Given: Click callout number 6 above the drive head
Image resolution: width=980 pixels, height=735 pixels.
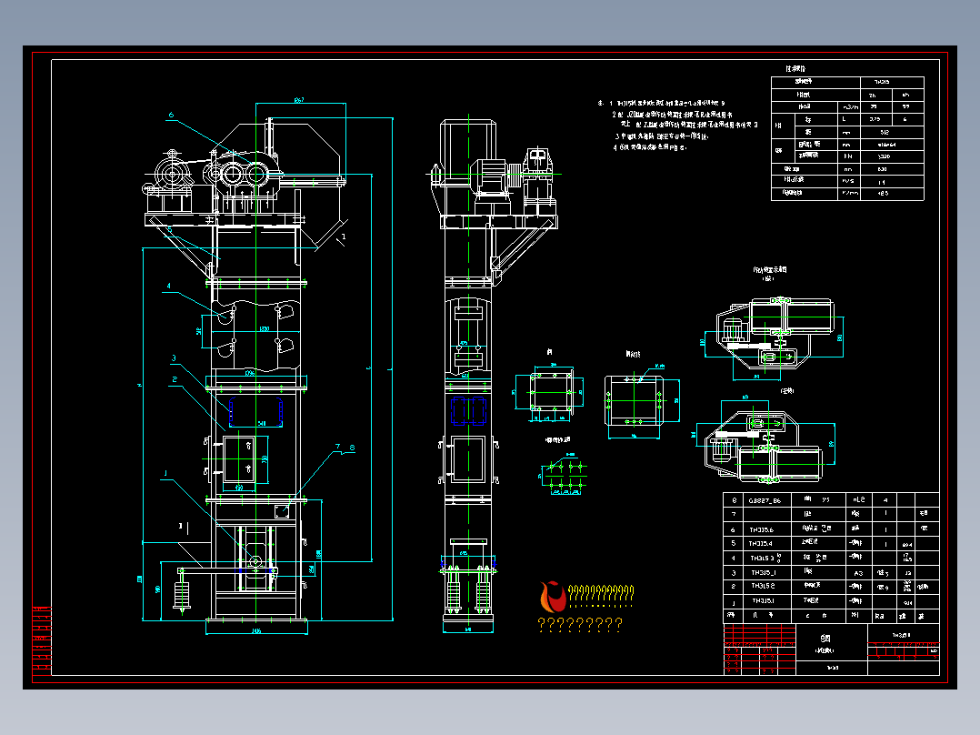Looking at the screenshot, I should (171, 116).
